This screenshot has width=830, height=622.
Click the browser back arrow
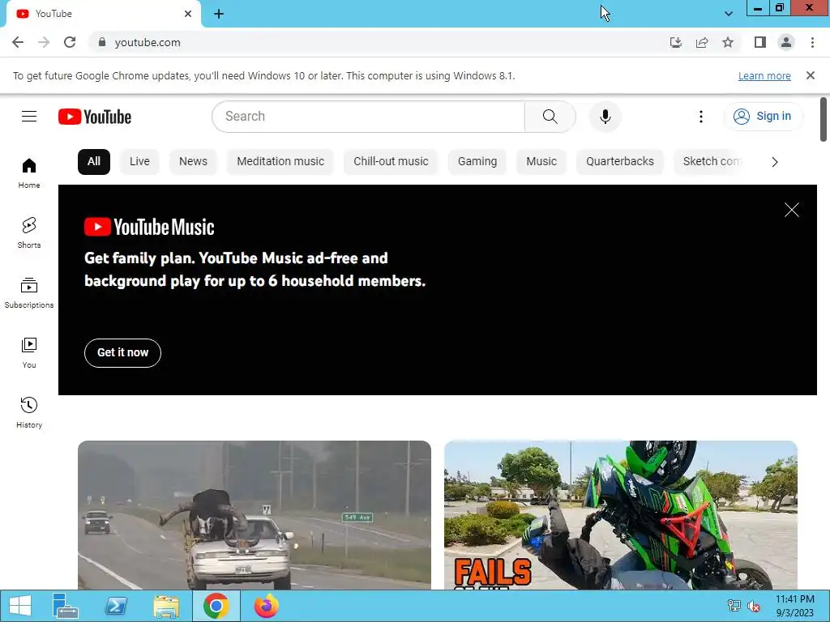click(x=18, y=42)
